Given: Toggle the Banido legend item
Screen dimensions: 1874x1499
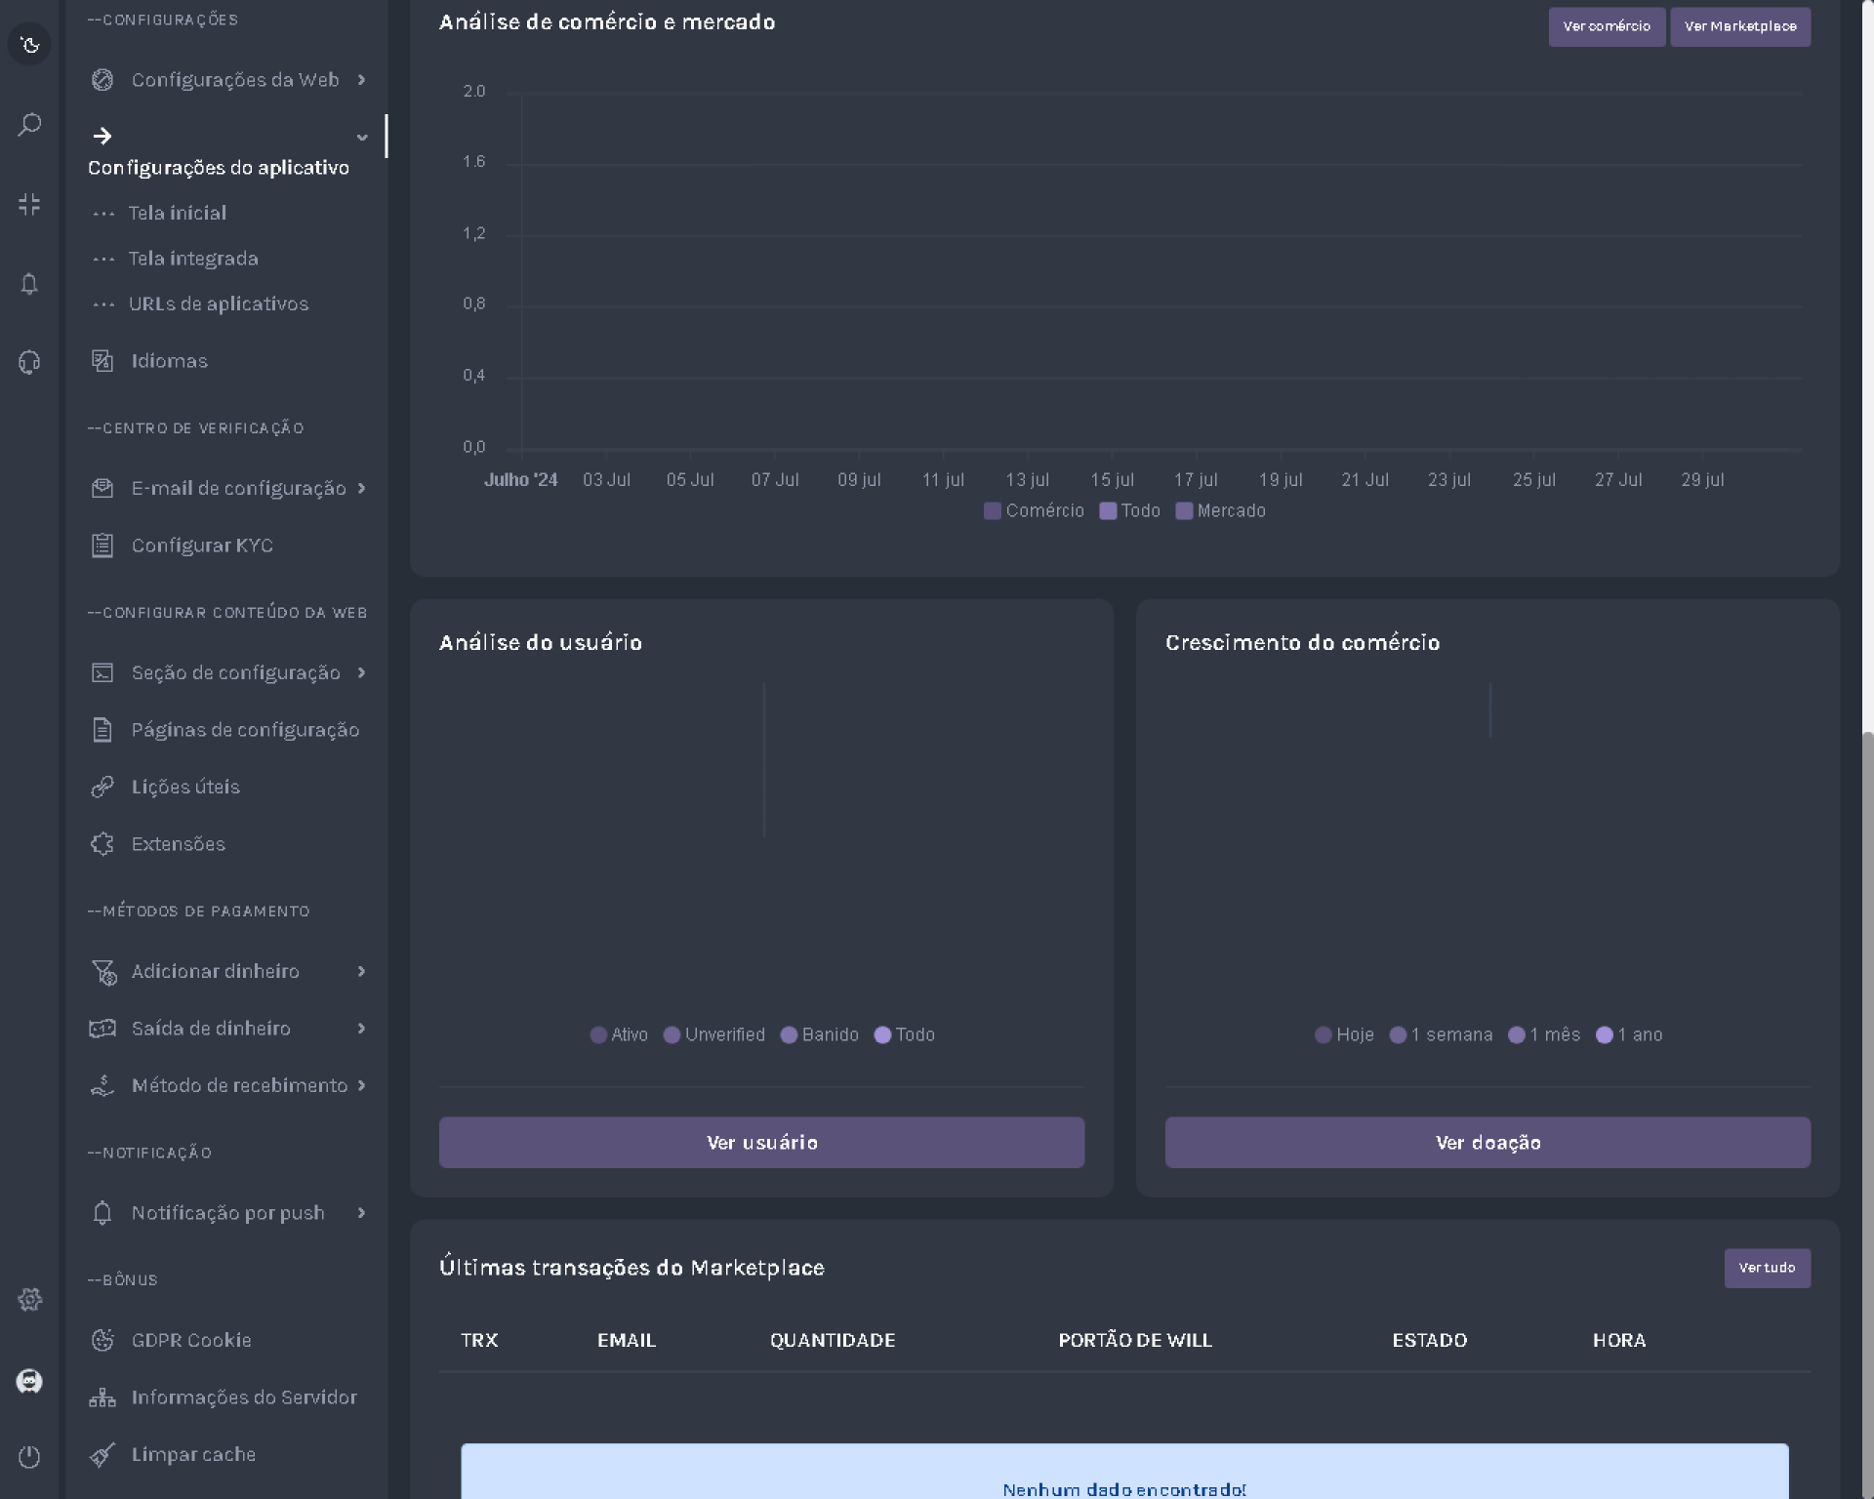Looking at the screenshot, I should coord(820,1034).
